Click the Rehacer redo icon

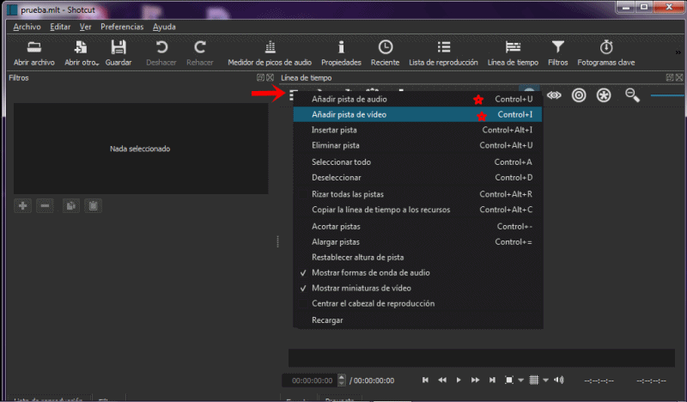coord(200,47)
